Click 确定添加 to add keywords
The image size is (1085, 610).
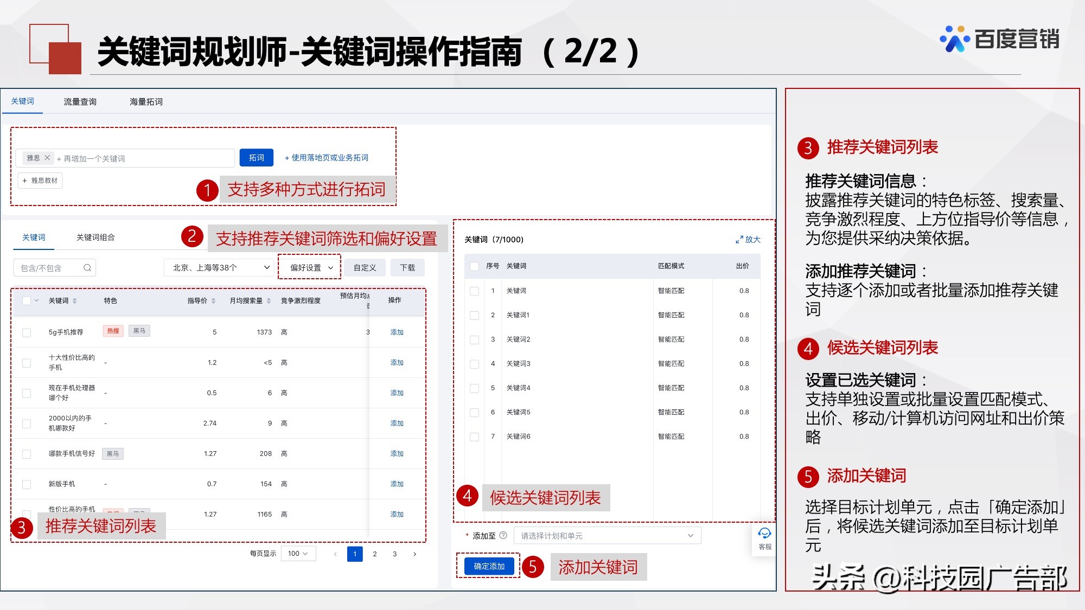coord(488,566)
